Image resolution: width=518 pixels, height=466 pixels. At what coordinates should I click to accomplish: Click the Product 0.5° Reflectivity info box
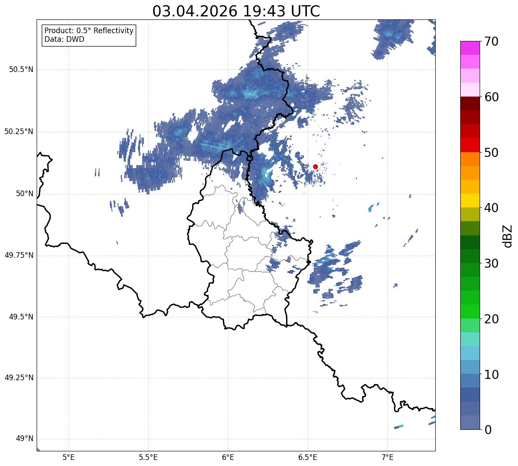pos(89,35)
